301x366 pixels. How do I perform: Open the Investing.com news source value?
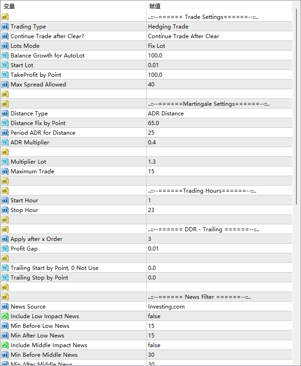tap(166, 307)
